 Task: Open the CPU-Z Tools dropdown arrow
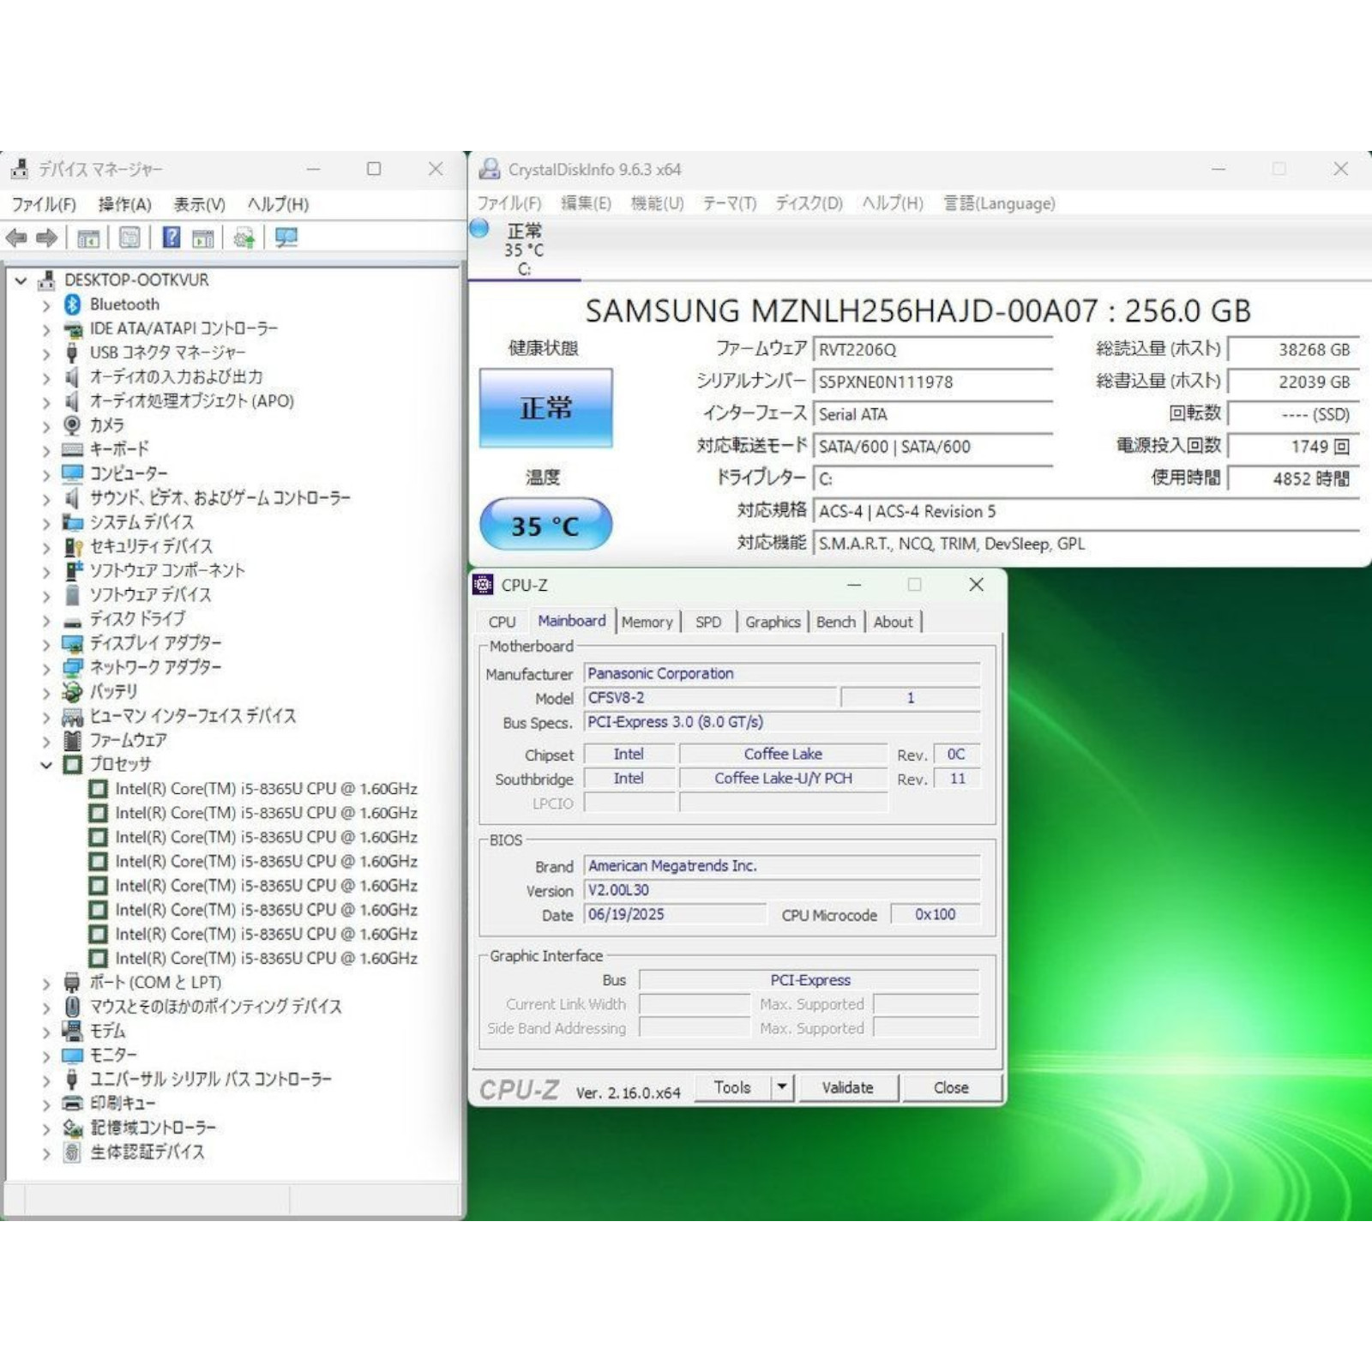coord(782,1087)
